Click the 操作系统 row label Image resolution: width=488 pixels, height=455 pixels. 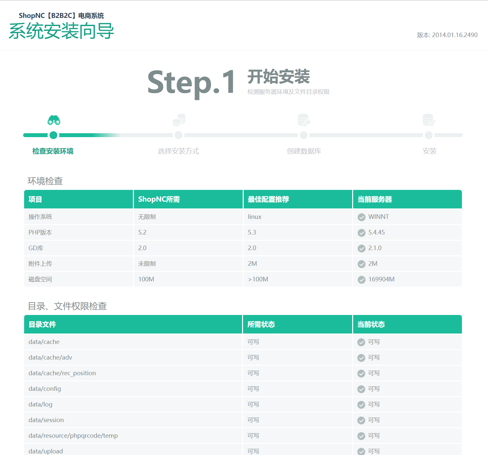pos(40,217)
